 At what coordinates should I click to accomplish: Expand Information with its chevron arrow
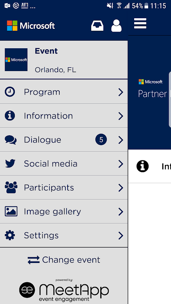121,116
